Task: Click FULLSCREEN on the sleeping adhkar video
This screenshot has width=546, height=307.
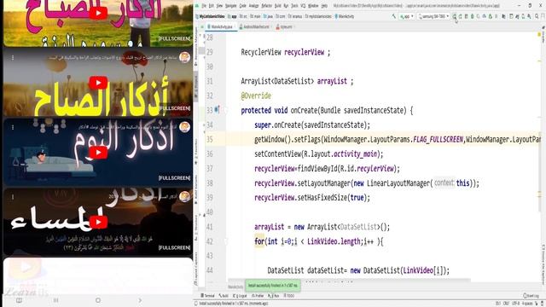Action: point(174,178)
